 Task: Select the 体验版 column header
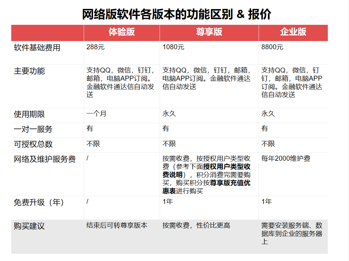122,32
